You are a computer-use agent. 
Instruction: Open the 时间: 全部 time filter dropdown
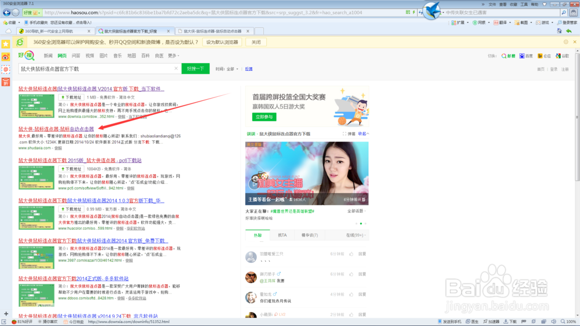coord(227,69)
